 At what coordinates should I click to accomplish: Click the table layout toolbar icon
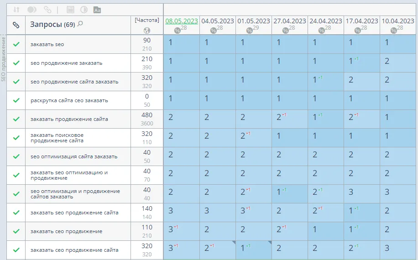click(70, 9)
